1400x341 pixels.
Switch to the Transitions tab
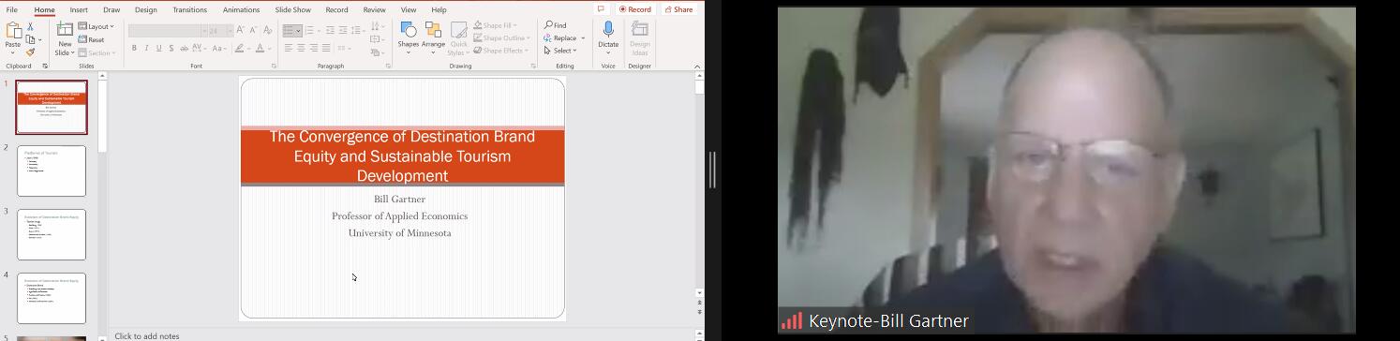189,9
